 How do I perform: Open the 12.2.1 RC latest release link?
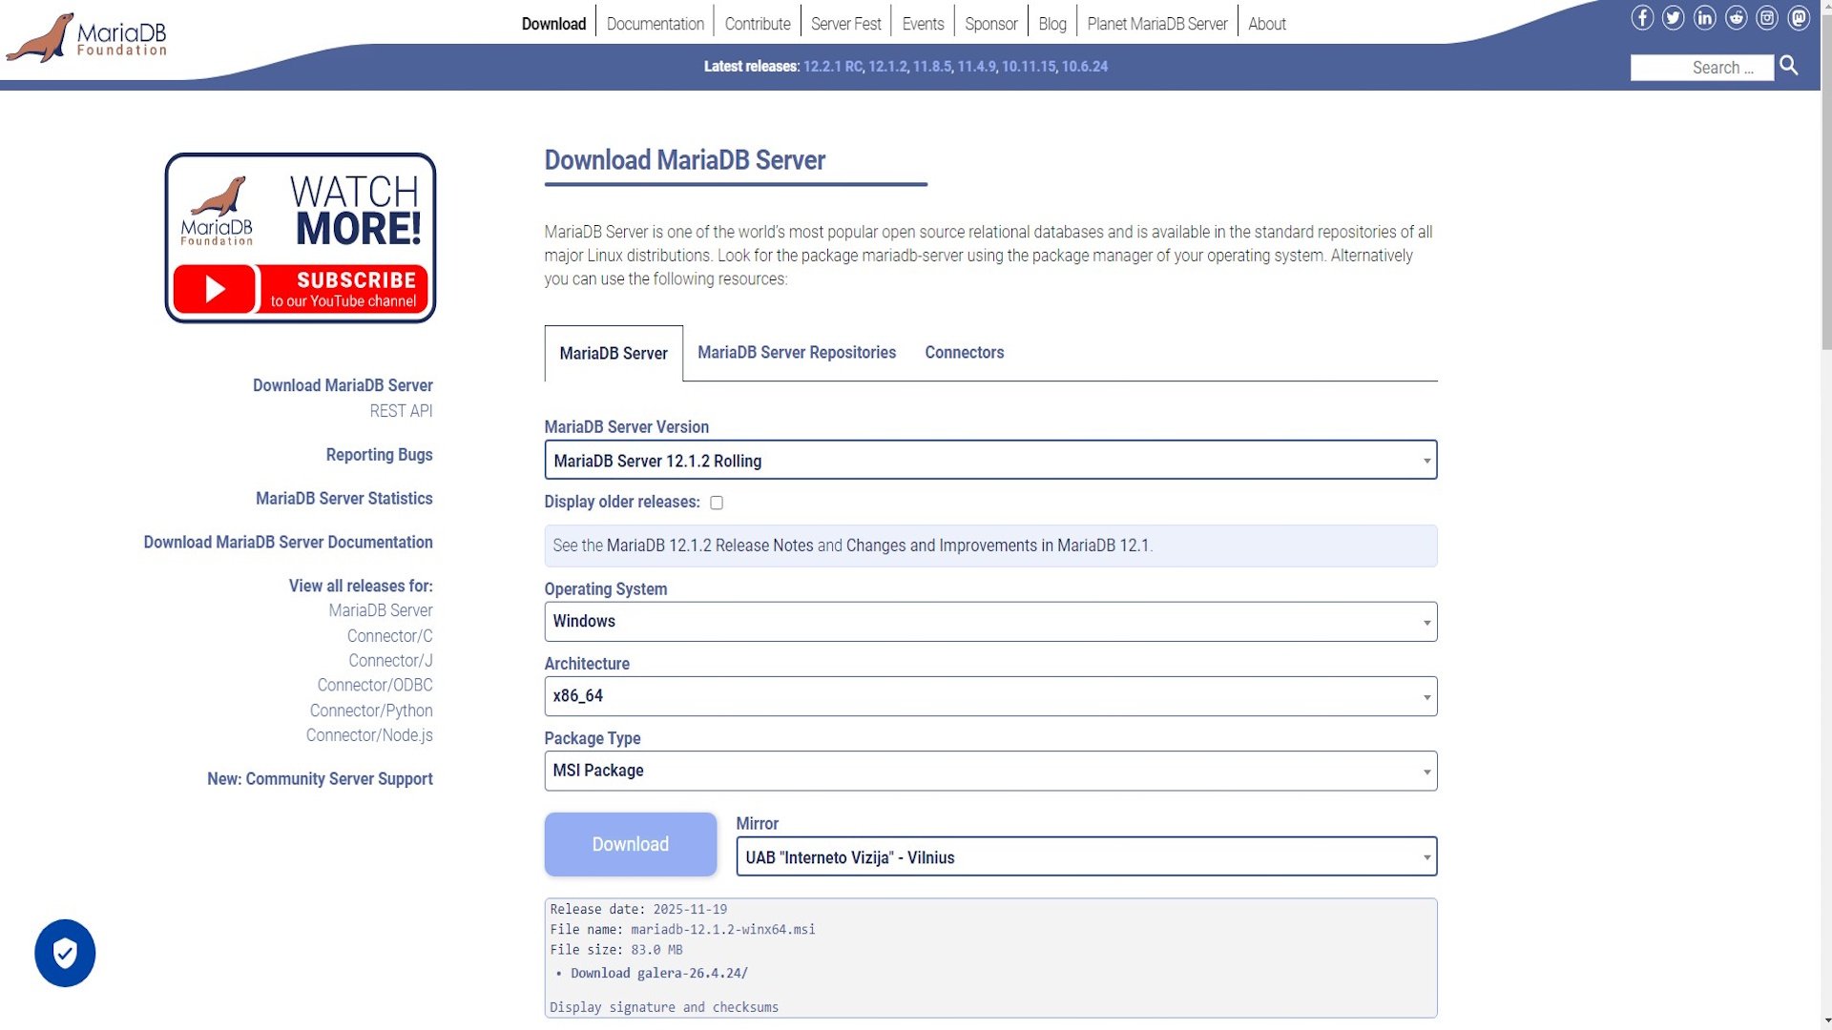pos(833,67)
